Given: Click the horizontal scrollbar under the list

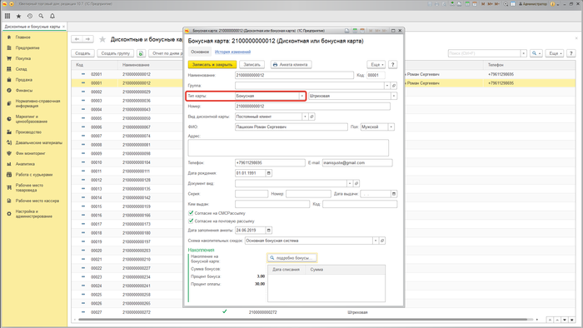Looking at the screenshot, I should coord(302,320).
